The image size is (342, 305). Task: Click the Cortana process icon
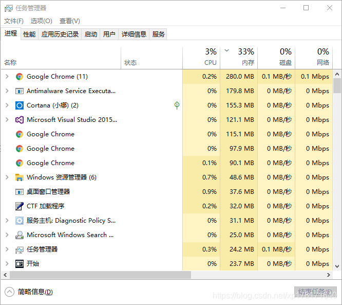coord(20,105)
